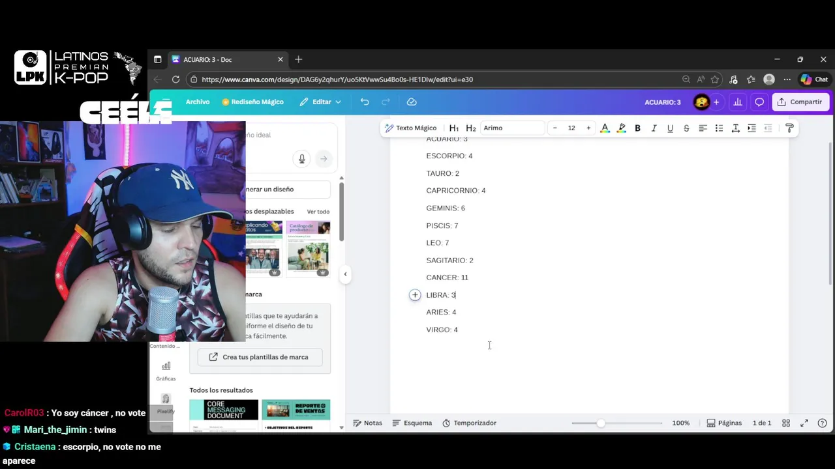Open highlight color picker
The image size is (835, 469).
pos(621,128)
